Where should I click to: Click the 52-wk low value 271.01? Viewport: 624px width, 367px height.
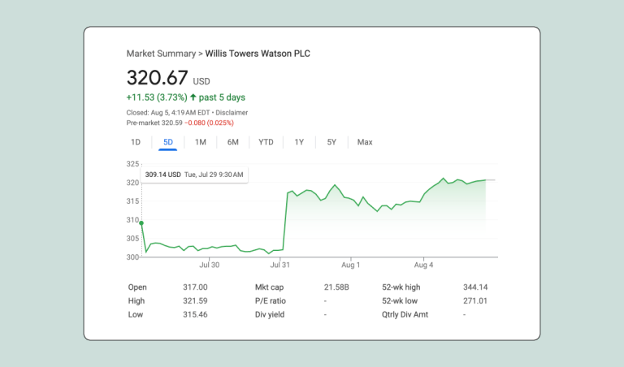point(475,301)
